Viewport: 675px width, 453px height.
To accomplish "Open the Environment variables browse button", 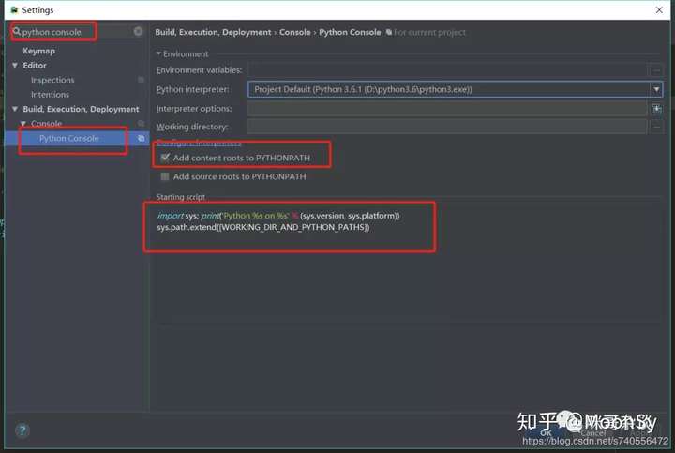I will pos(656,70).
